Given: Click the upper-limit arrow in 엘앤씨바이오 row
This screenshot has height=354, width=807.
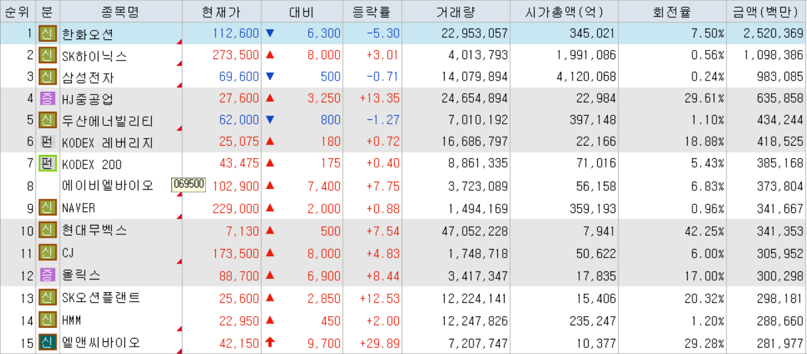Looking at the screenshot, I should pyautogui.click(x=270, y=342).
